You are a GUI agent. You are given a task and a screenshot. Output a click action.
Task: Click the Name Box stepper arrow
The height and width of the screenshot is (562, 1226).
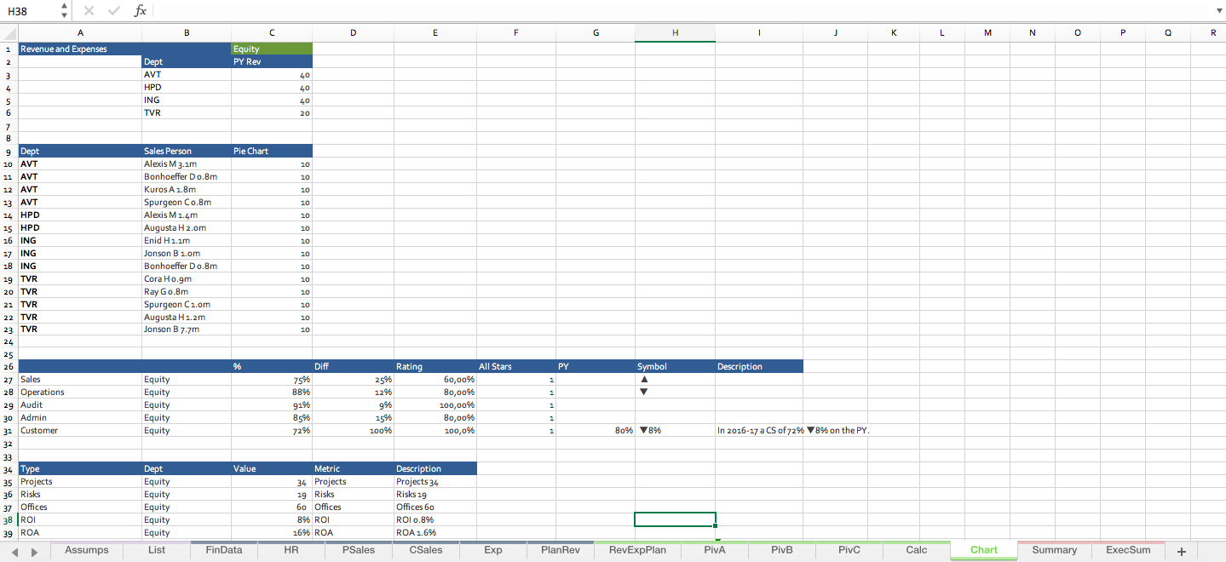(x=63, y=11)
